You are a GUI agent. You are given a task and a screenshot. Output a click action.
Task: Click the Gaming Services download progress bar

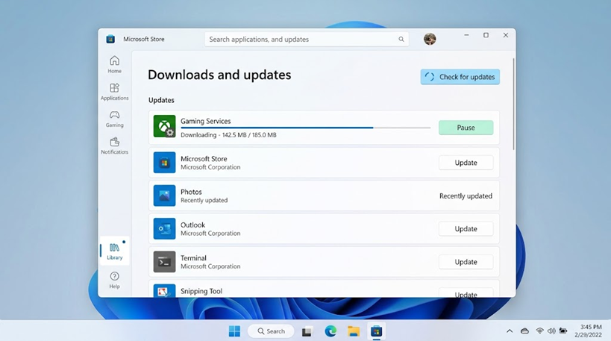click(306, 128)
